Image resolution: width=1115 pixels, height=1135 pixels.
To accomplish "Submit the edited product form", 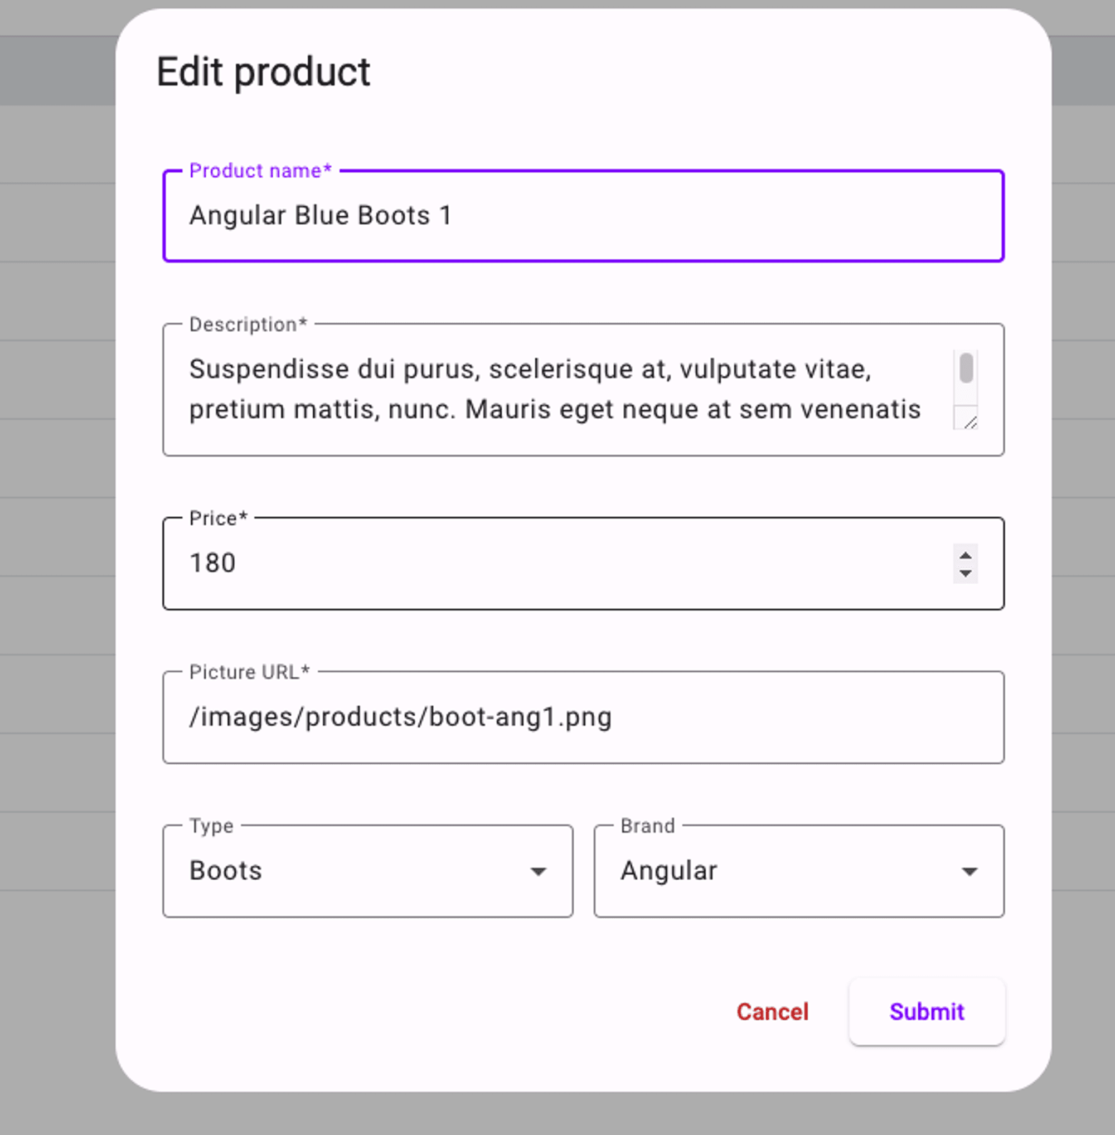I will pos(927,1011).
